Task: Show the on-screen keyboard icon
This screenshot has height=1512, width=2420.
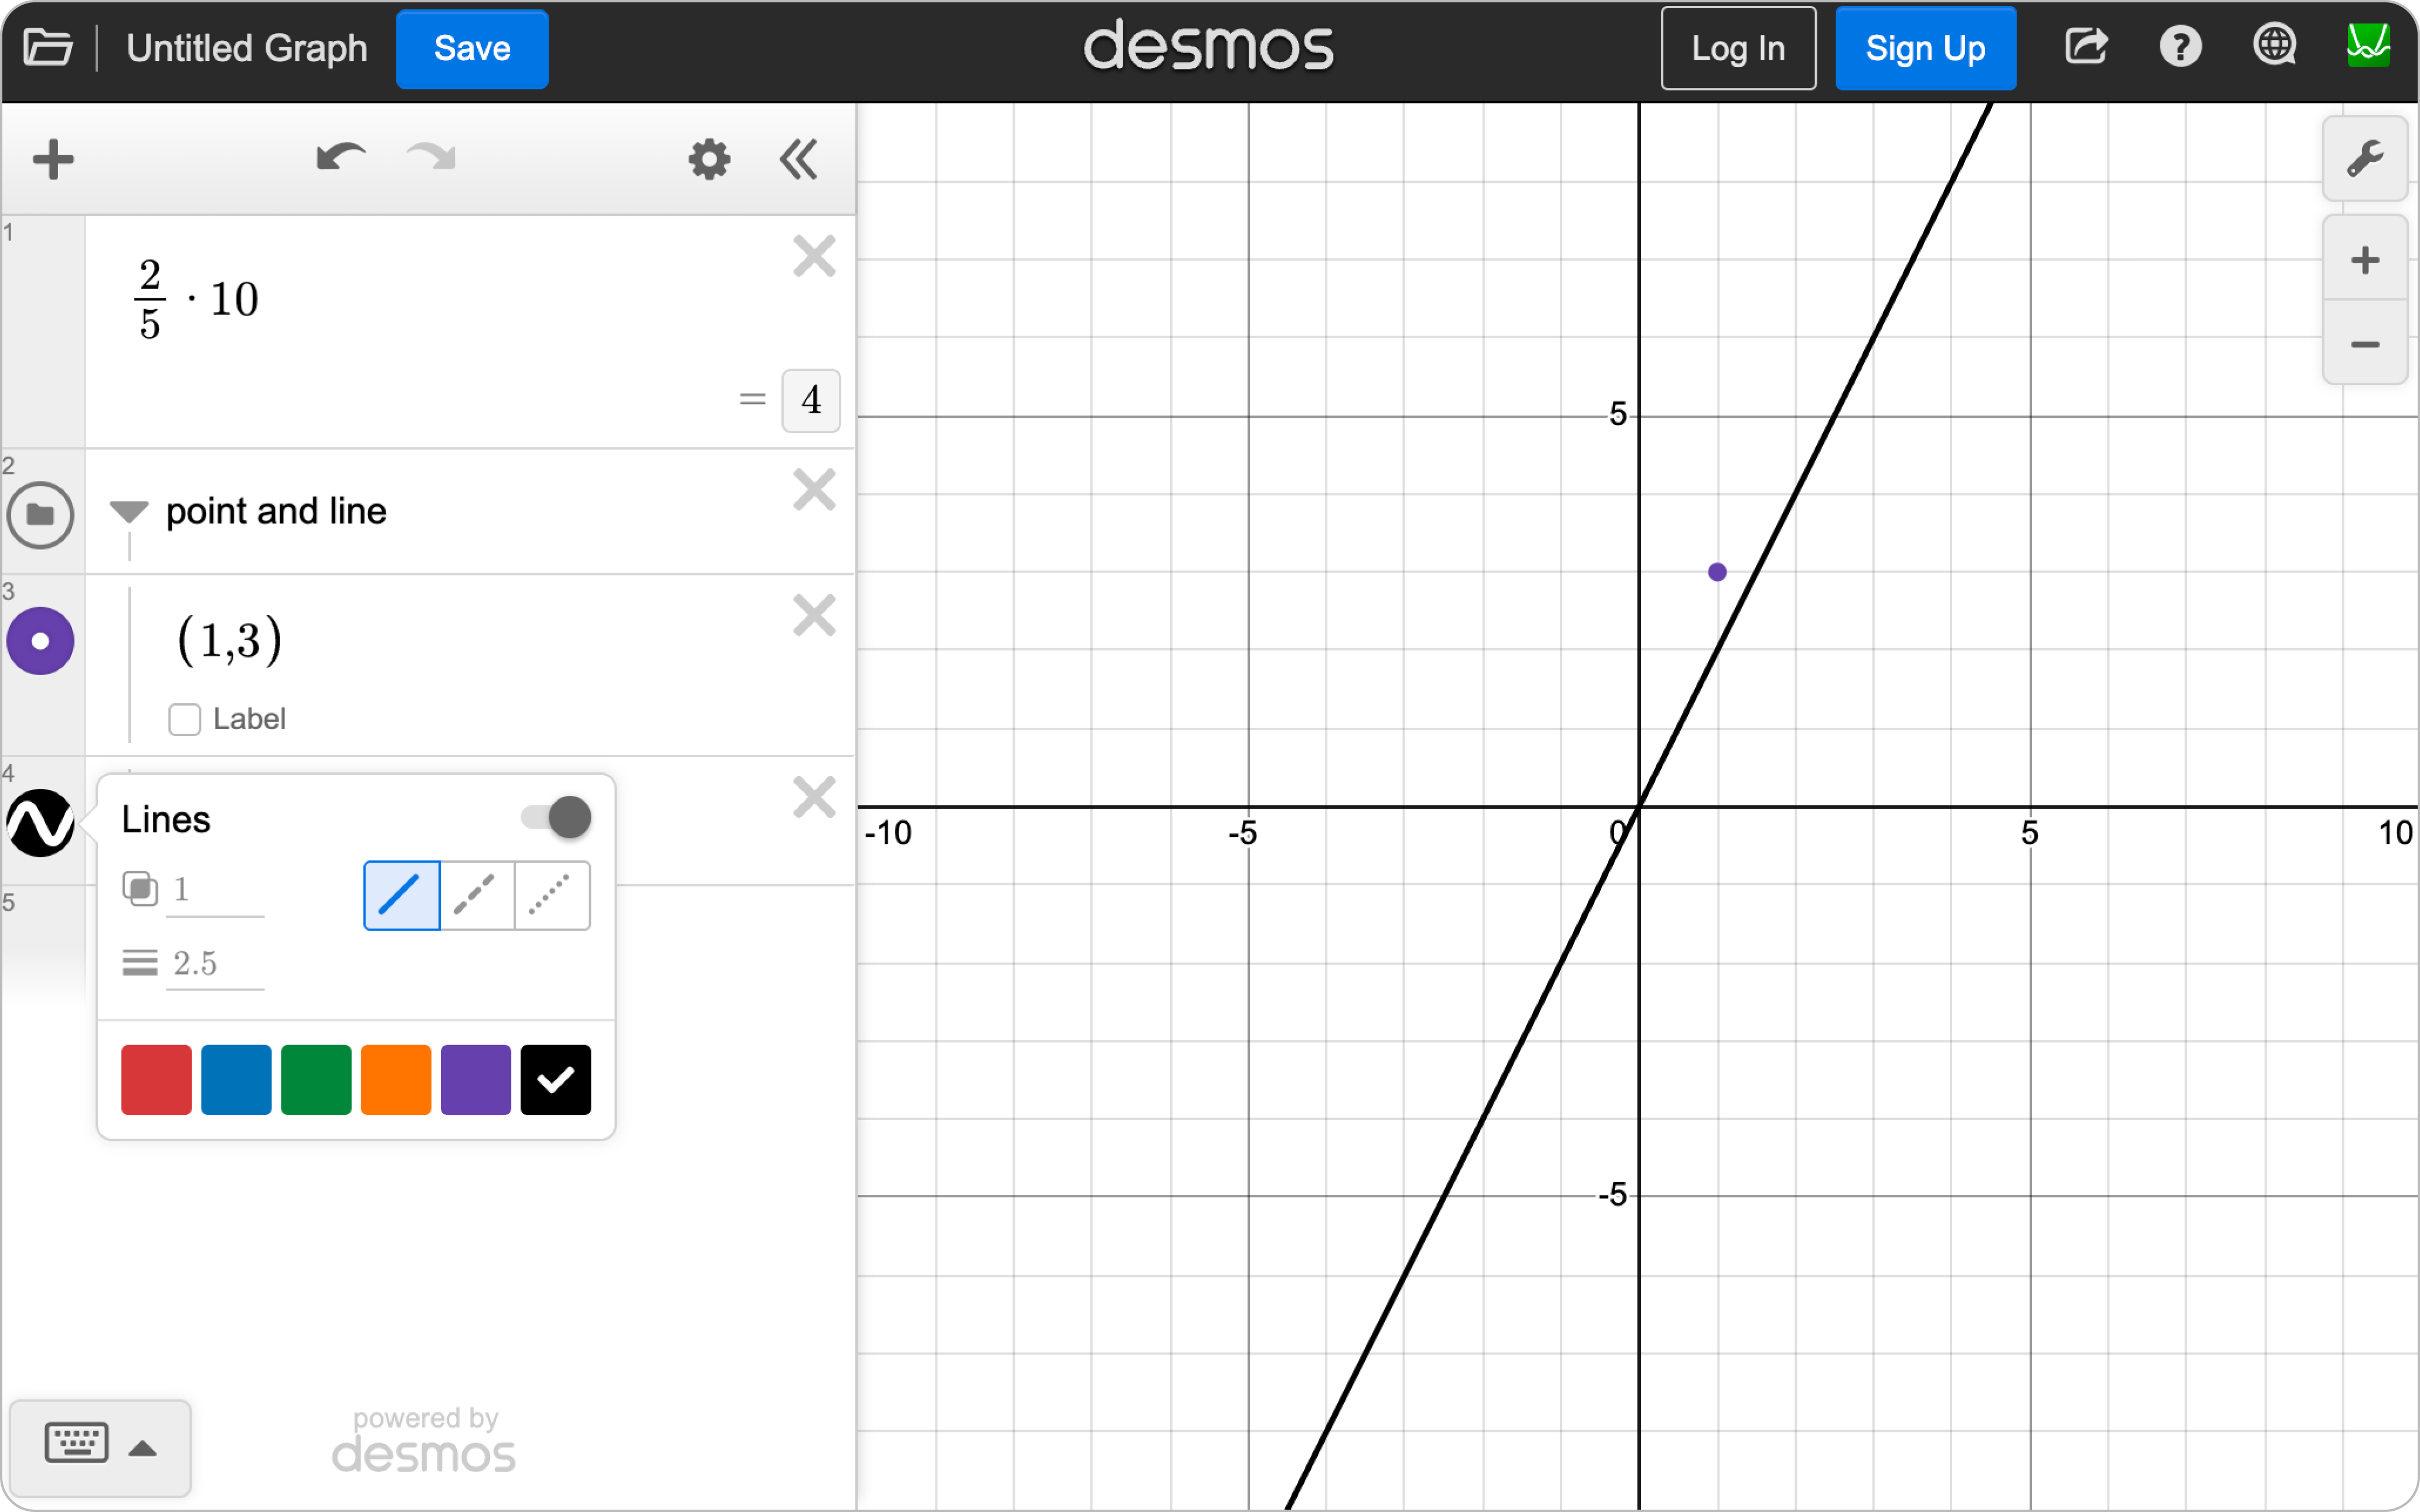Action: click(x=77, y=1444)
